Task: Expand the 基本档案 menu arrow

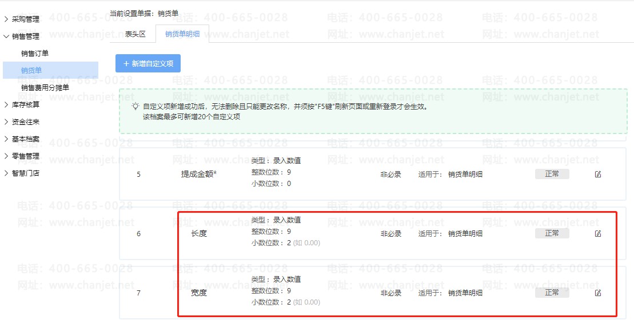Action: point(6,139)
